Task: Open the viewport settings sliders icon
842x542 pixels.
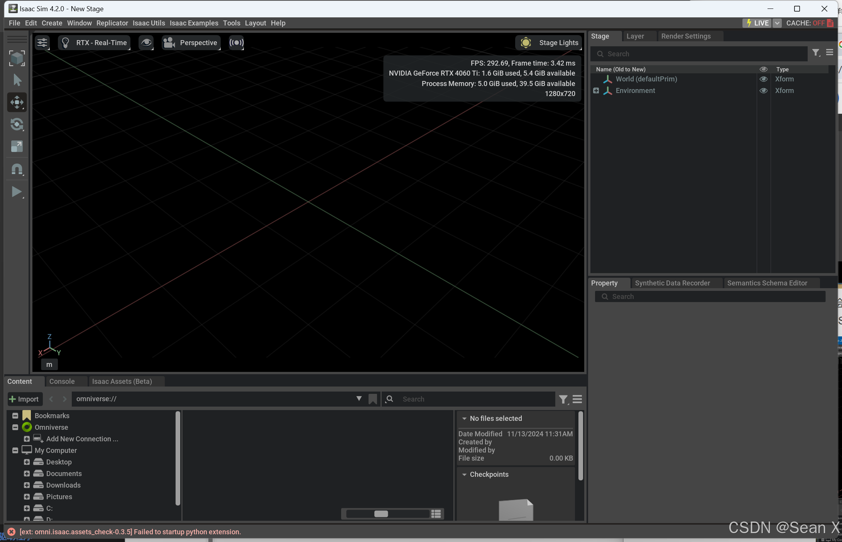Action: [x=42, y=43]
